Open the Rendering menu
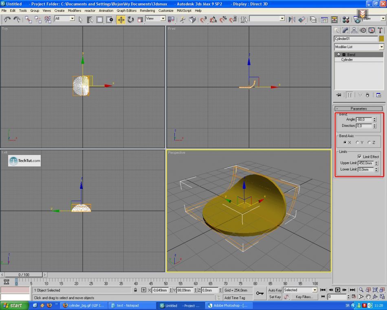387x310 pixels. coord(147,11)
